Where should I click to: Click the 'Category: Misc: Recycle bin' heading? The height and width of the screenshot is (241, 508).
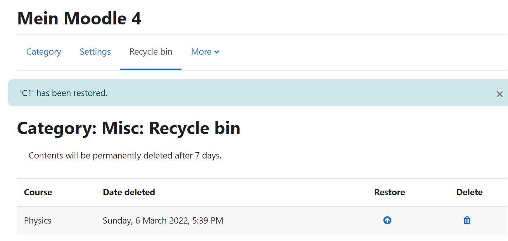pos(128,128)
